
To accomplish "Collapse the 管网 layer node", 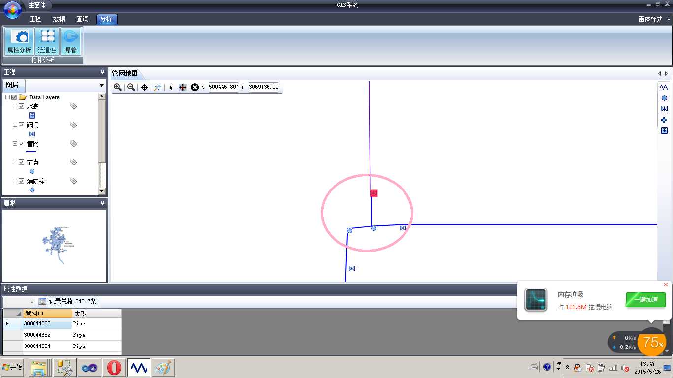I will tap(15, 144).
